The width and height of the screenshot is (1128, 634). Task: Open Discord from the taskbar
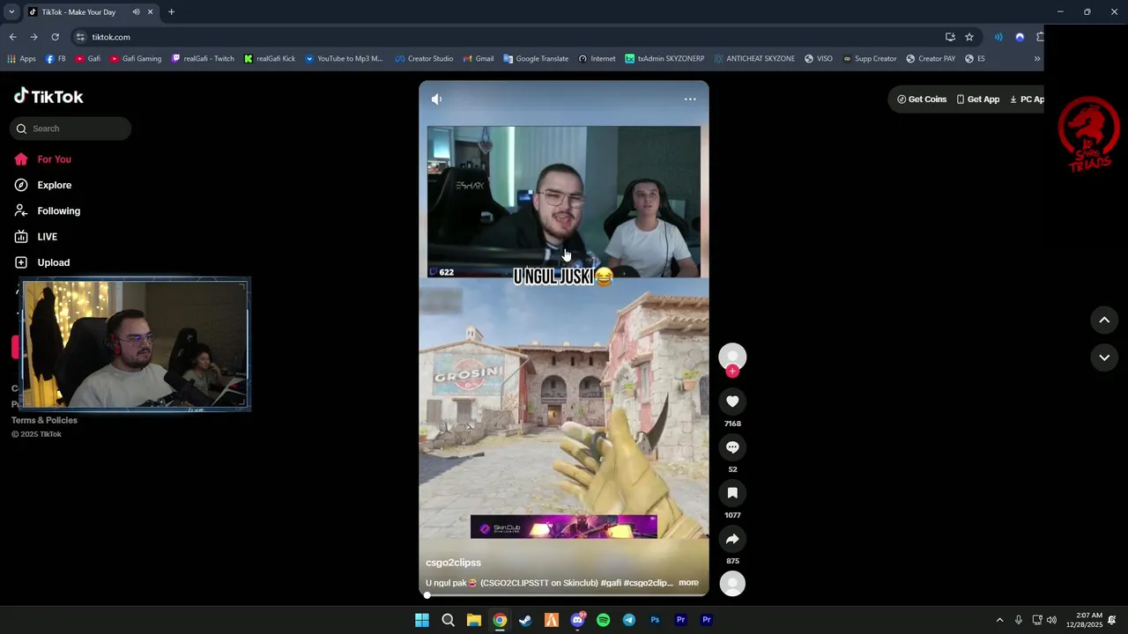pyautogui.click(x=577, y=620)
